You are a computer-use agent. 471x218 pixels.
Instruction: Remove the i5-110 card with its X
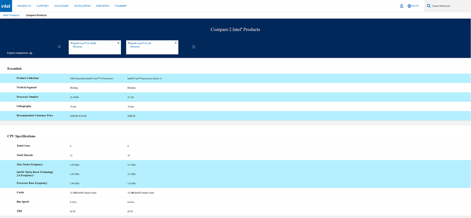pyautogui.click(x=176, y=43)
